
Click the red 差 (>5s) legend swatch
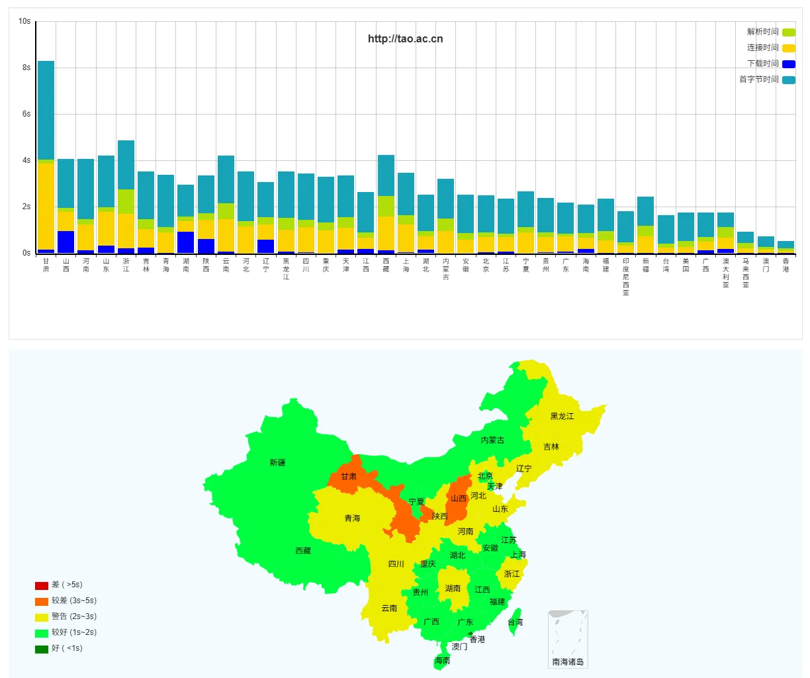[42, 585]
